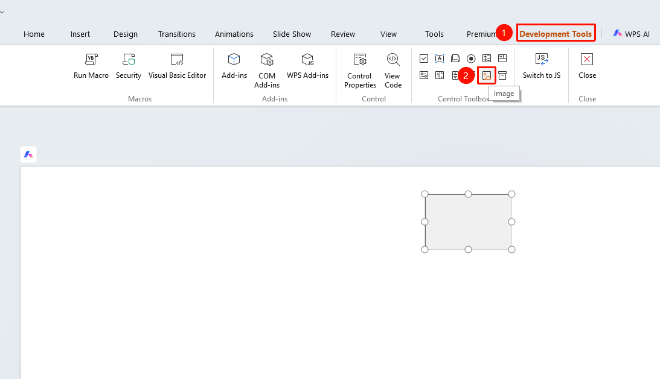
Task: Select the More Controls box icon
Action: (502, 75)
